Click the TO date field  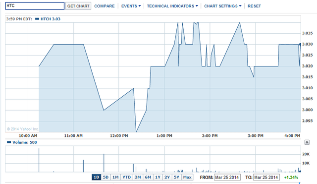(266, 178)
